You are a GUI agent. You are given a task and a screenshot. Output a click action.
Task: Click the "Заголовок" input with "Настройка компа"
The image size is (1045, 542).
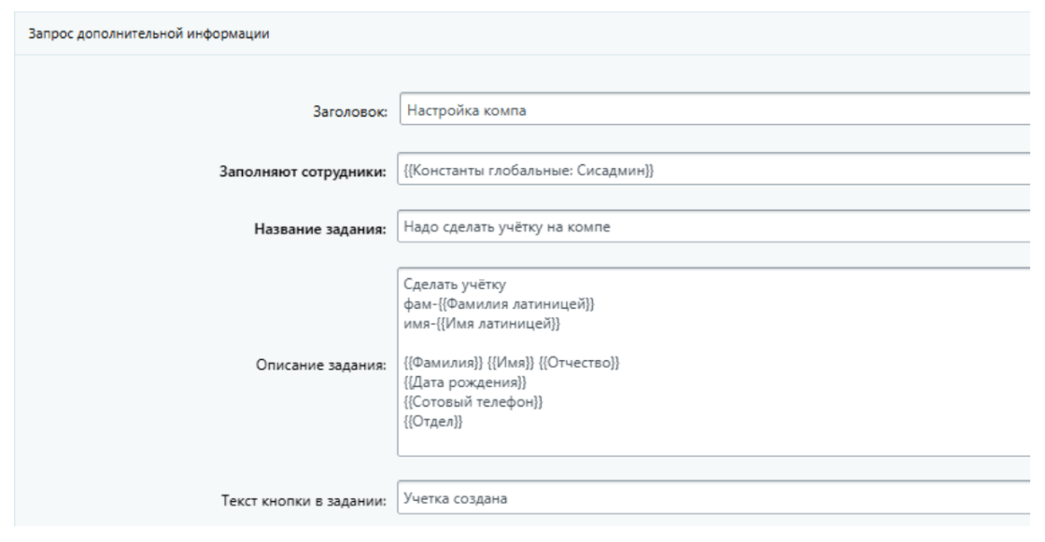tap(710, 112)
